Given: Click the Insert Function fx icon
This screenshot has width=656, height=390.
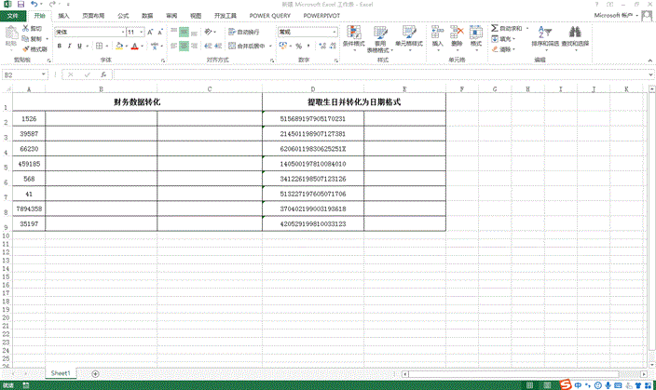Looking at the screenshot, I should coord(103,74).
